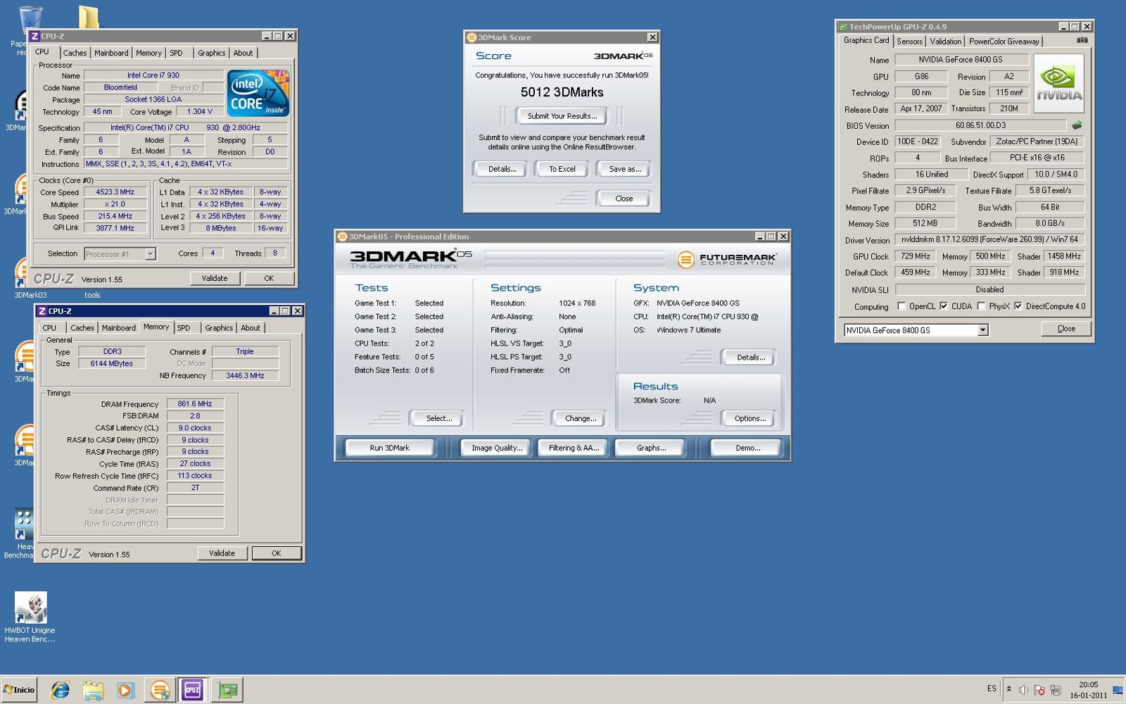This screenshot has width=1126, height=704.
Task: Launch Demo button in 3DMark05
Action: click(747, 448)
